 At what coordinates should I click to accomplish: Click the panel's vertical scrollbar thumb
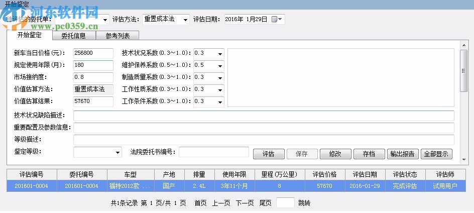(x=463, y=71)
